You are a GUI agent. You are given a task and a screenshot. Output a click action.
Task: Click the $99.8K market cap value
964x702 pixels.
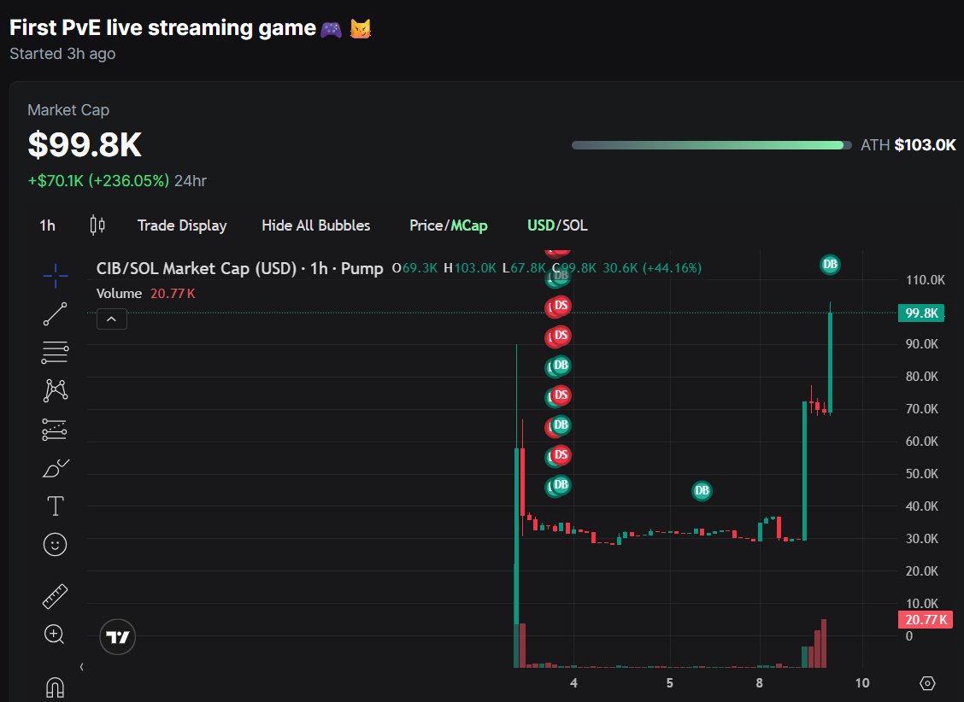point(85,145)
